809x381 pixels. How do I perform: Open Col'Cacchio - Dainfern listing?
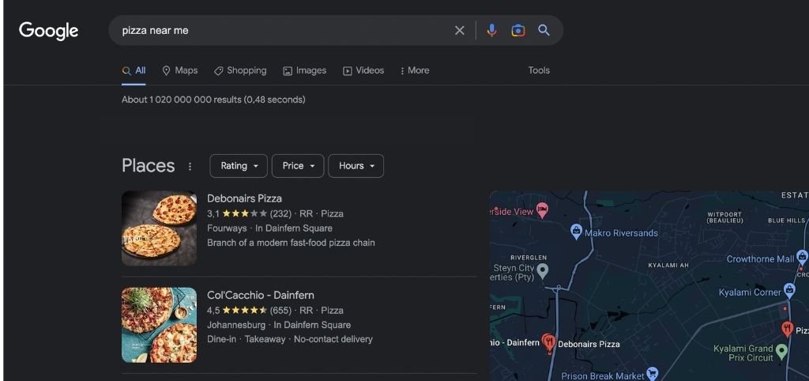click(260, 295)
